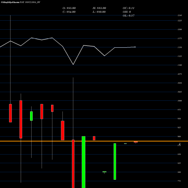Click the 850 price axis label
Viewport: 188px width, 188px height.
pos(179,154)
